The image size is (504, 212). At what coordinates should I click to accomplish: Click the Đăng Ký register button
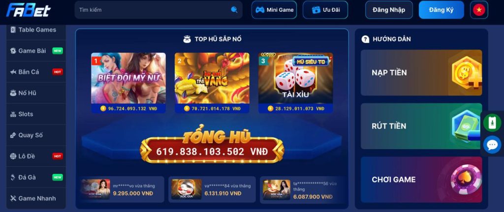pyautogui.click(x=441, y=10)
